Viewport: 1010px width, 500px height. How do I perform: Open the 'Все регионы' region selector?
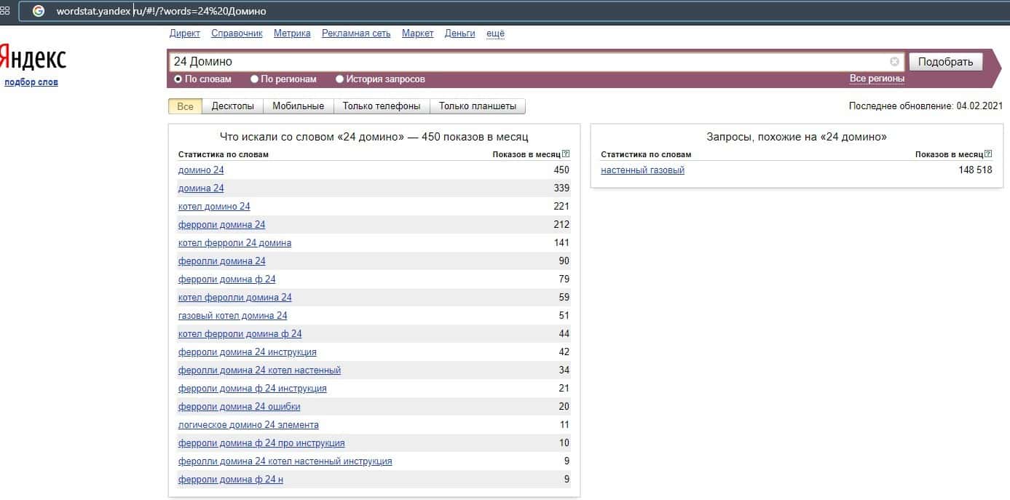[x=877, y=79]
